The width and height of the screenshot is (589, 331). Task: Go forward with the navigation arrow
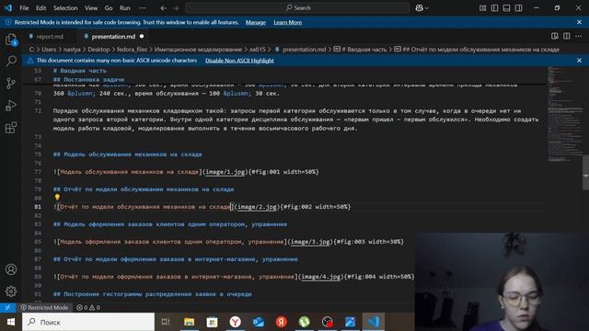(176, 8)
